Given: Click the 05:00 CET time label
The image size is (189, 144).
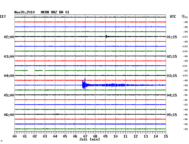Looking at the screenshot, I should click(9, 95).
